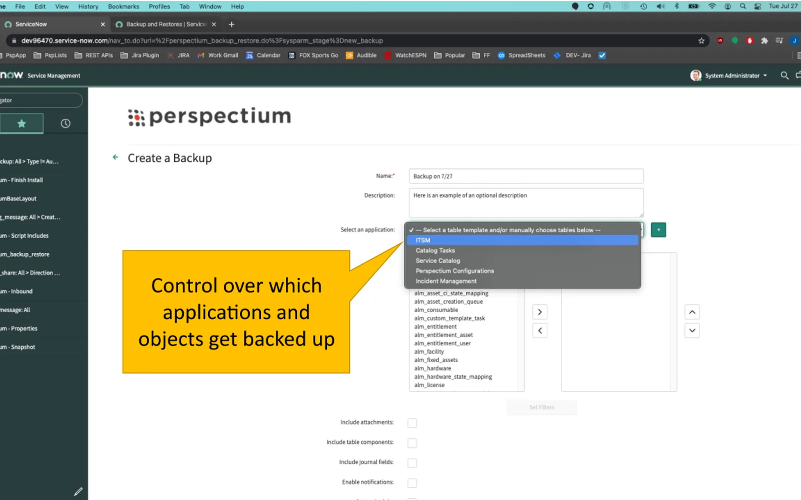Open a new browser tab with plus
The width and height of the screenshot is (801, 500).
coord(231,24)
